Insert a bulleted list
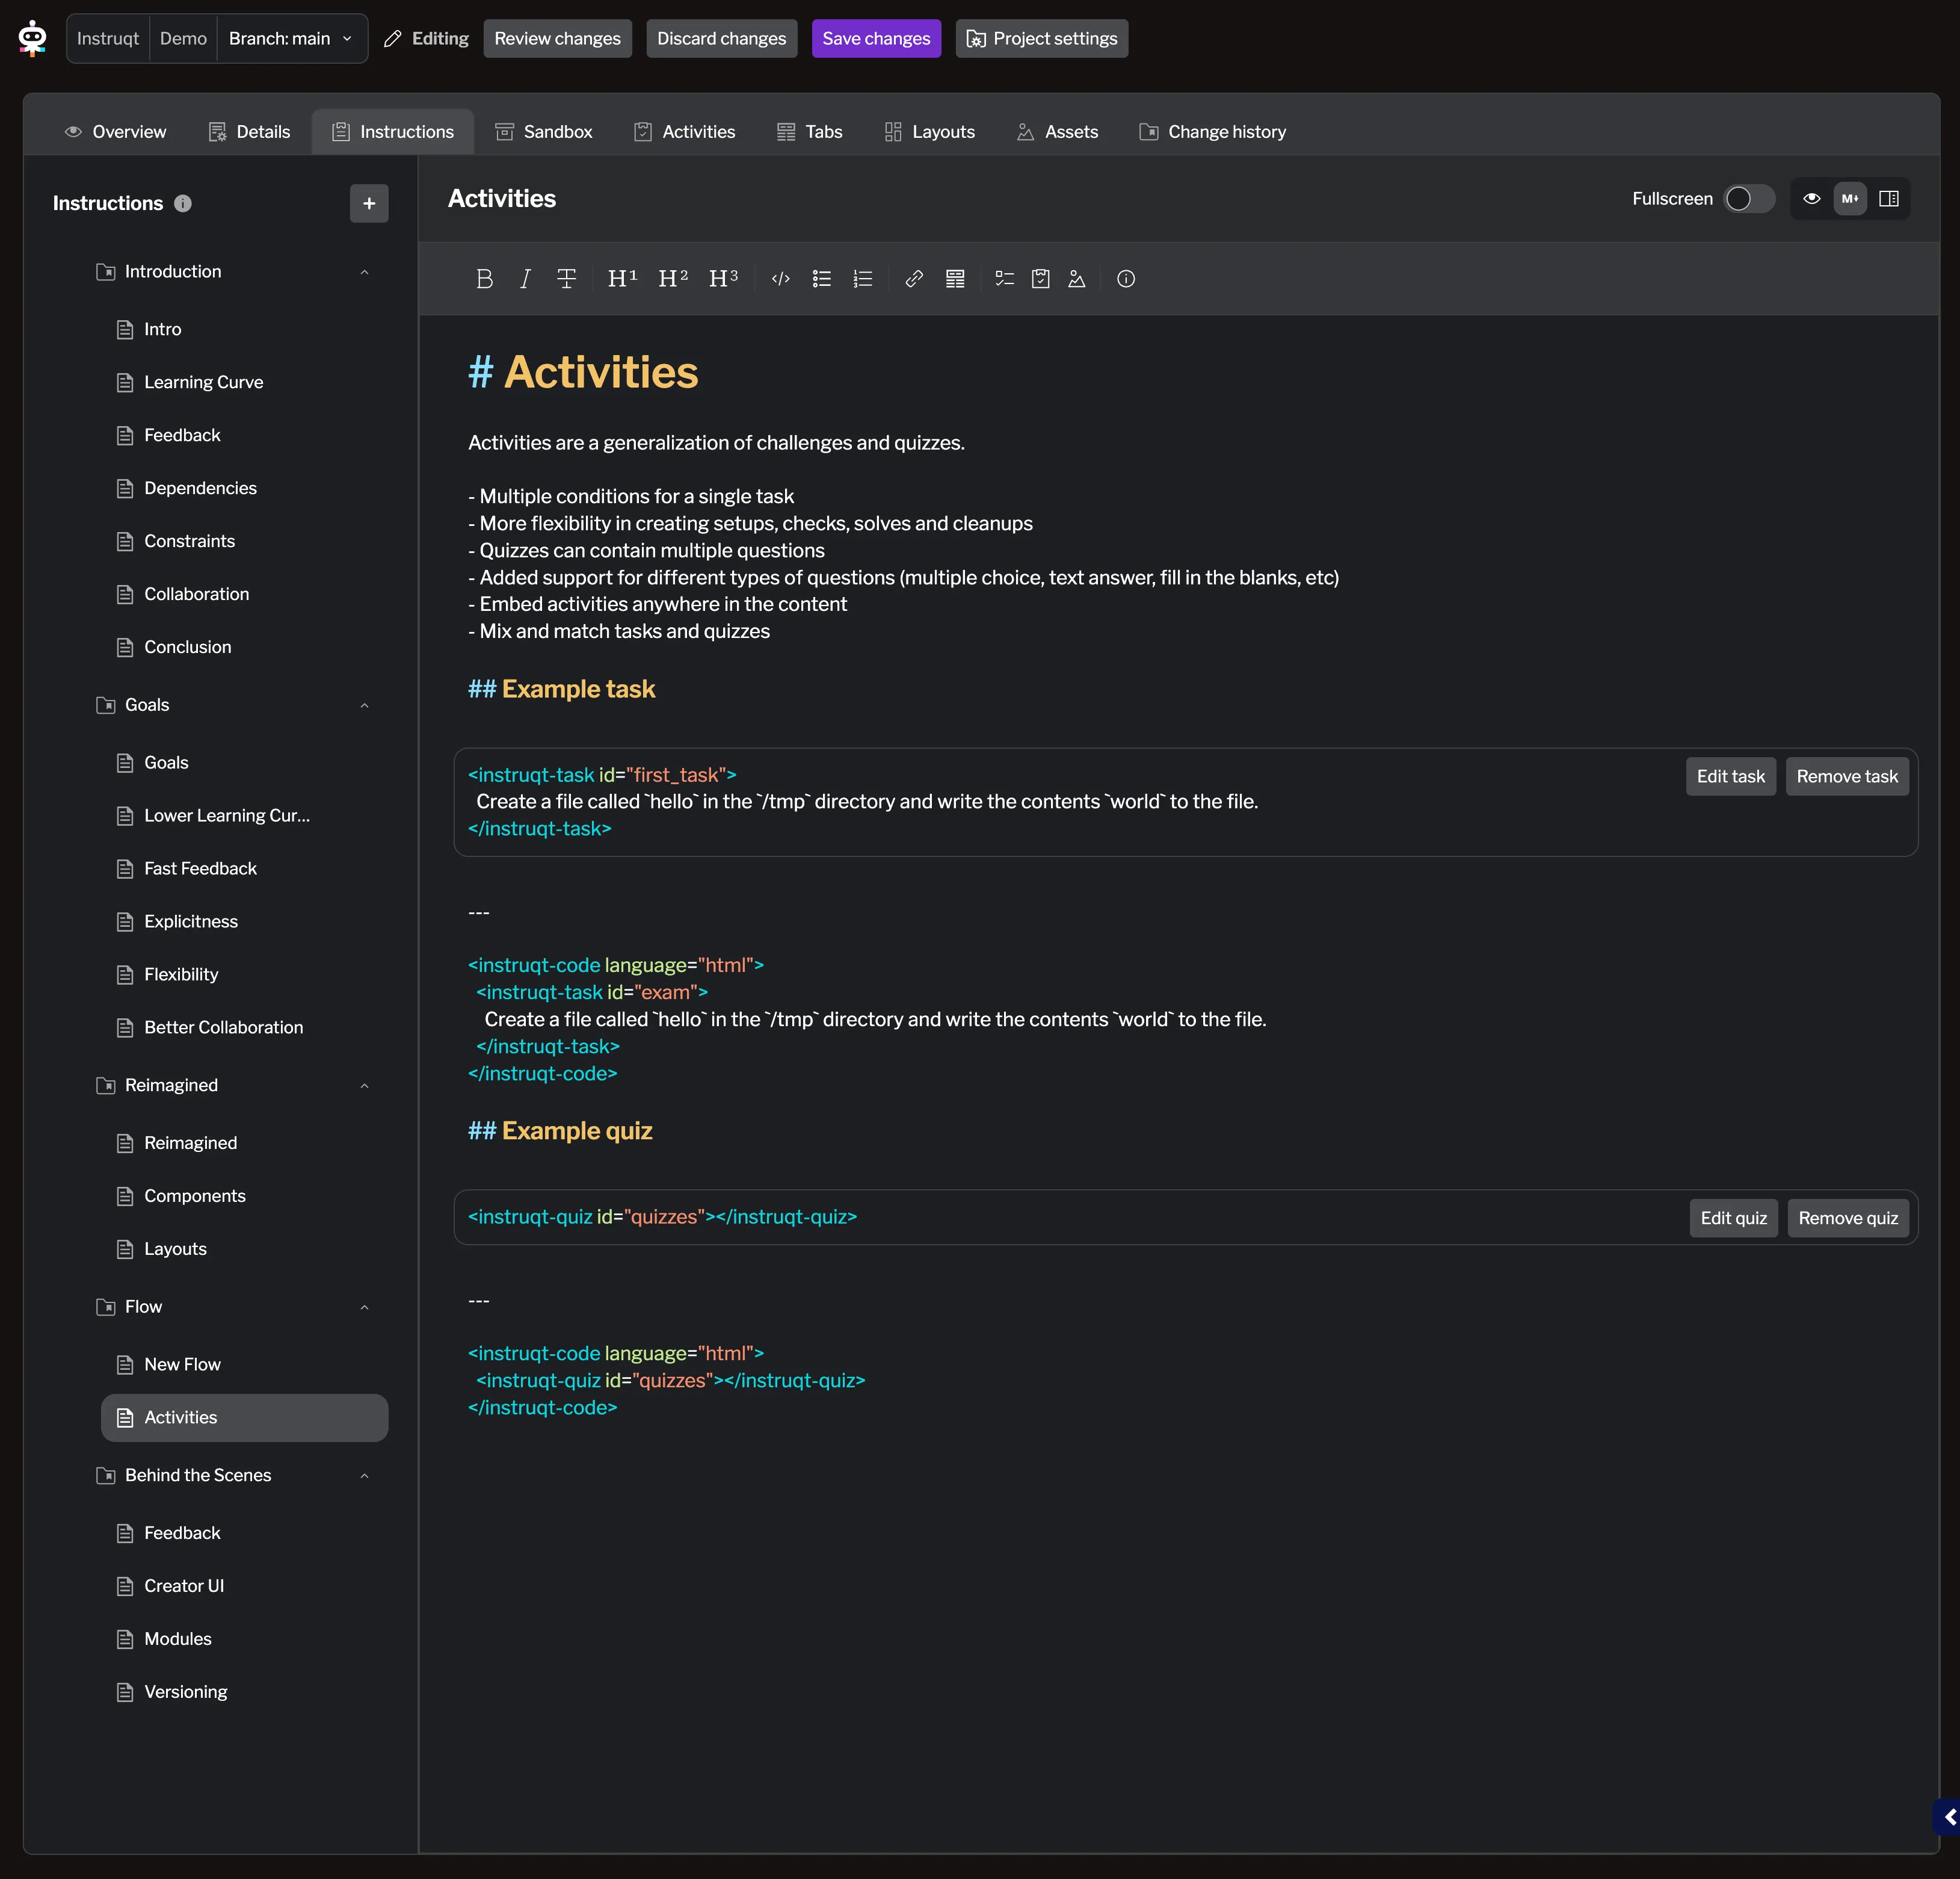The width and height of the screenshot is (1960, 1879). (821, 279)
